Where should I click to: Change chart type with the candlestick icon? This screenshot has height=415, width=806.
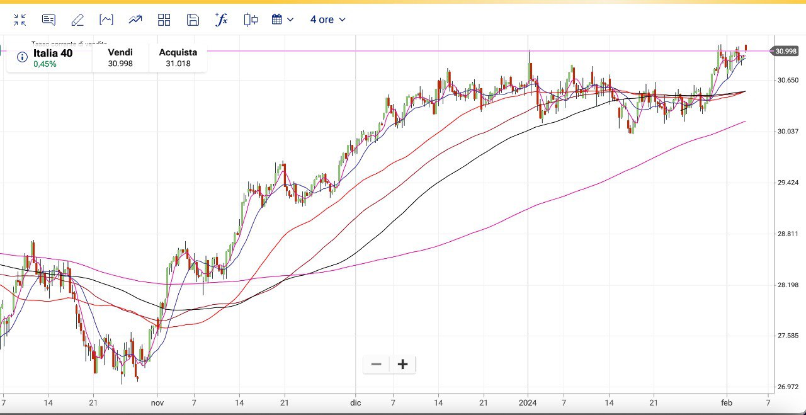(x=251, y=20)
